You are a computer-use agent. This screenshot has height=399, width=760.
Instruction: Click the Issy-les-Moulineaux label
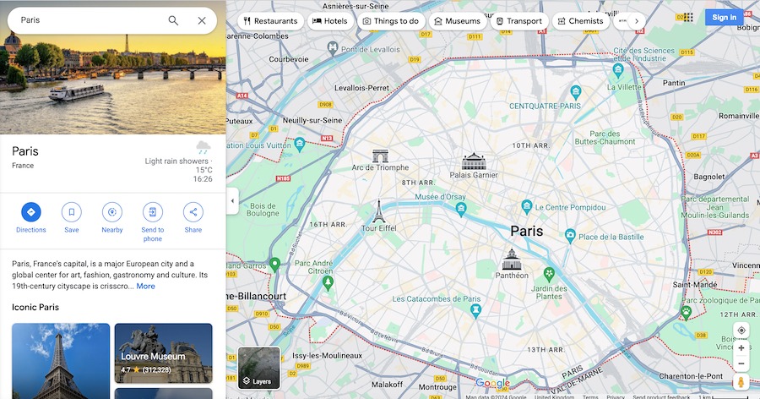click(x=327, y=355)
